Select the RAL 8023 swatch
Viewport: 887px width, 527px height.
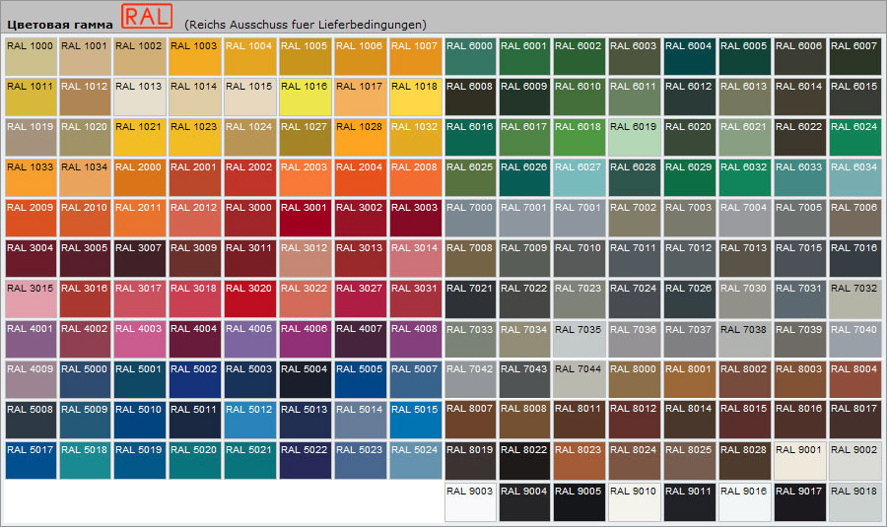coord(580,460)
